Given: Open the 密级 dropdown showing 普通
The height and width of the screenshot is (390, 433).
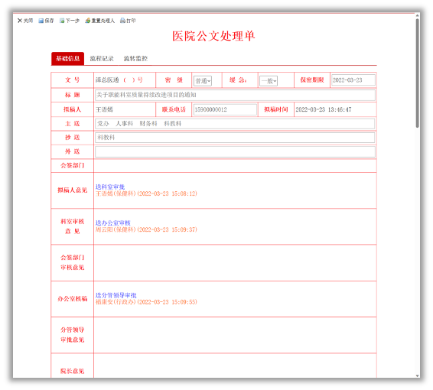Looking at the screenshot, I should click(203, 81).
